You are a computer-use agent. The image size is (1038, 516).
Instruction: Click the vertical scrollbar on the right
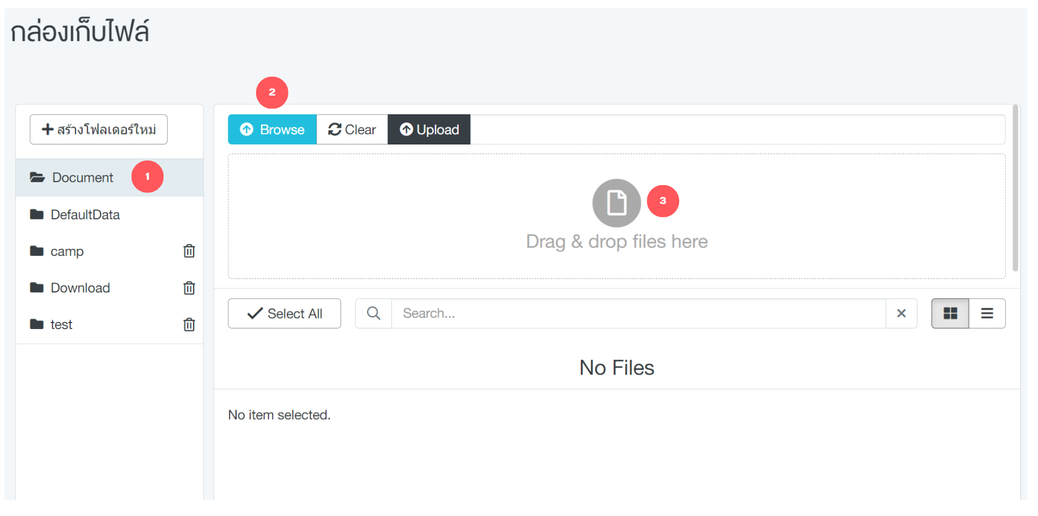1015,189
